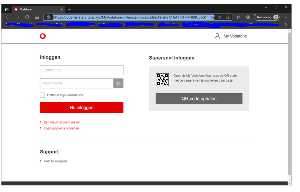Close the browser window
This screenshot has width=300, height=192.
point(286,7)
